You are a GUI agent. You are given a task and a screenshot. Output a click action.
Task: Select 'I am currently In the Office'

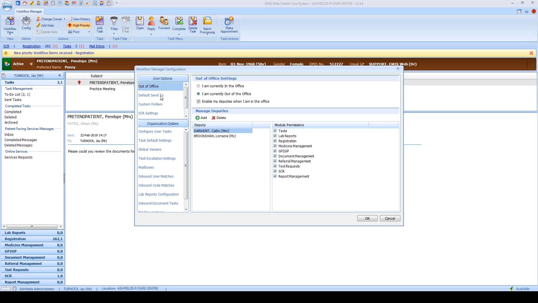click(x=198, y=86)
